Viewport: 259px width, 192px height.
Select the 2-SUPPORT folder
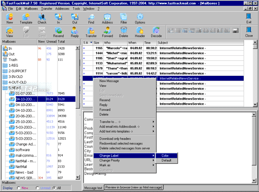[17, 71]
